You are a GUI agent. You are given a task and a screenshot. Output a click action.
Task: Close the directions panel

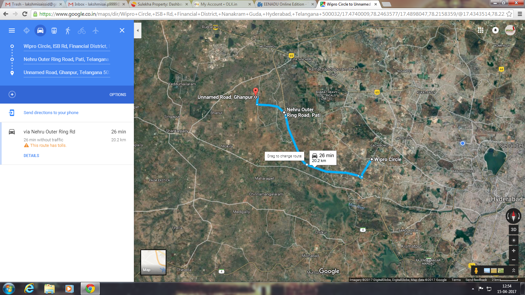coord(122,30)
